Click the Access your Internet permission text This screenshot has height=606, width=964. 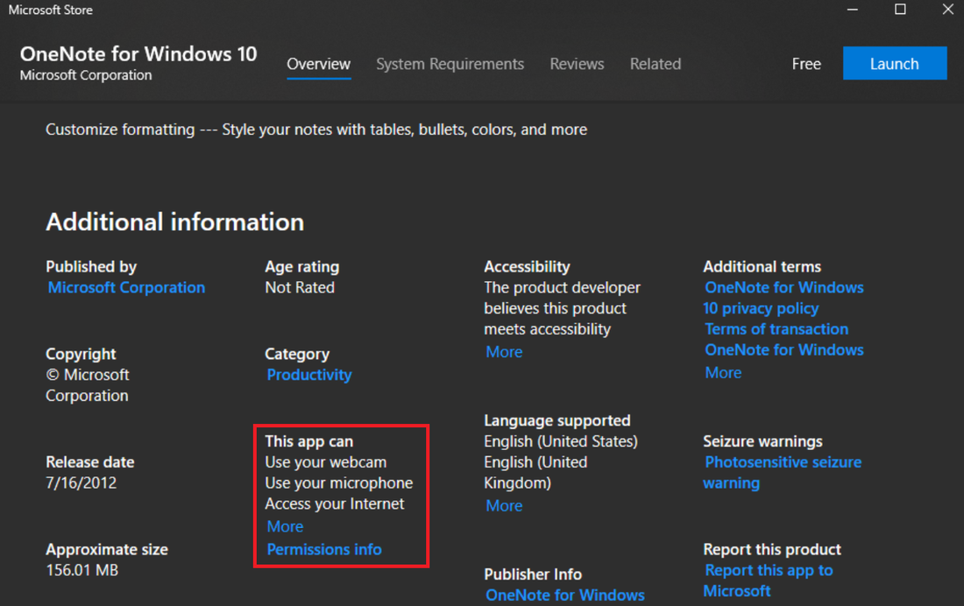point(335,504)
